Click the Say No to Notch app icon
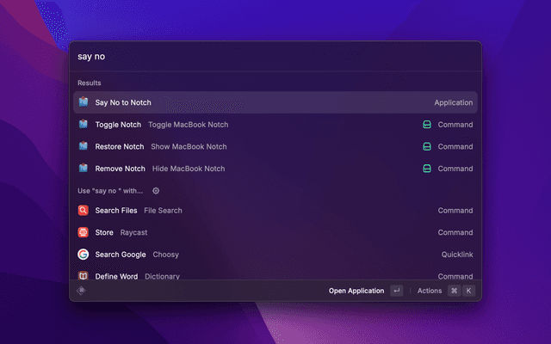 pos(84,102)
